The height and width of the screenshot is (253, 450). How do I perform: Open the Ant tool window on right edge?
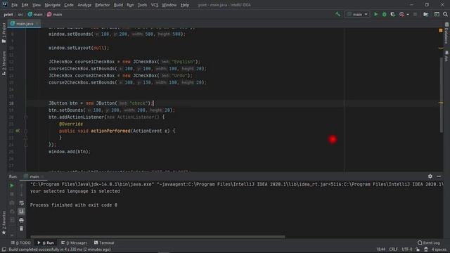click(446, 56)
